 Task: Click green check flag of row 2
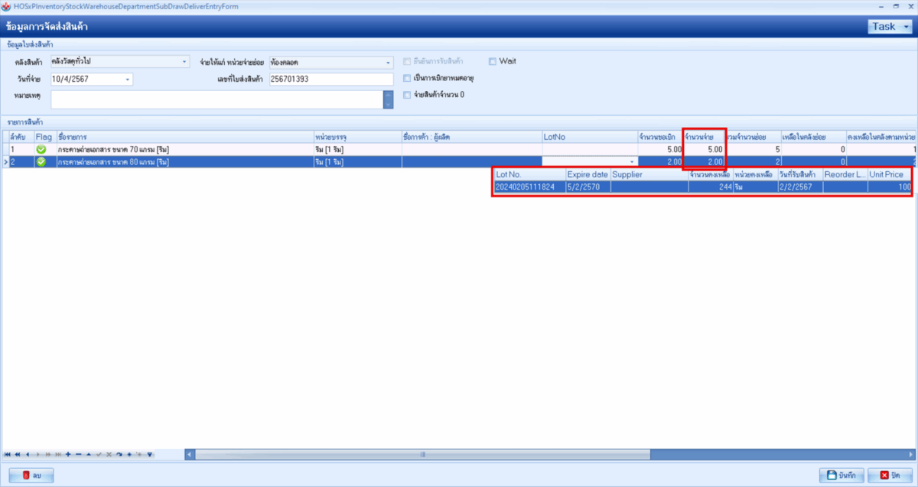coord(41,162)
